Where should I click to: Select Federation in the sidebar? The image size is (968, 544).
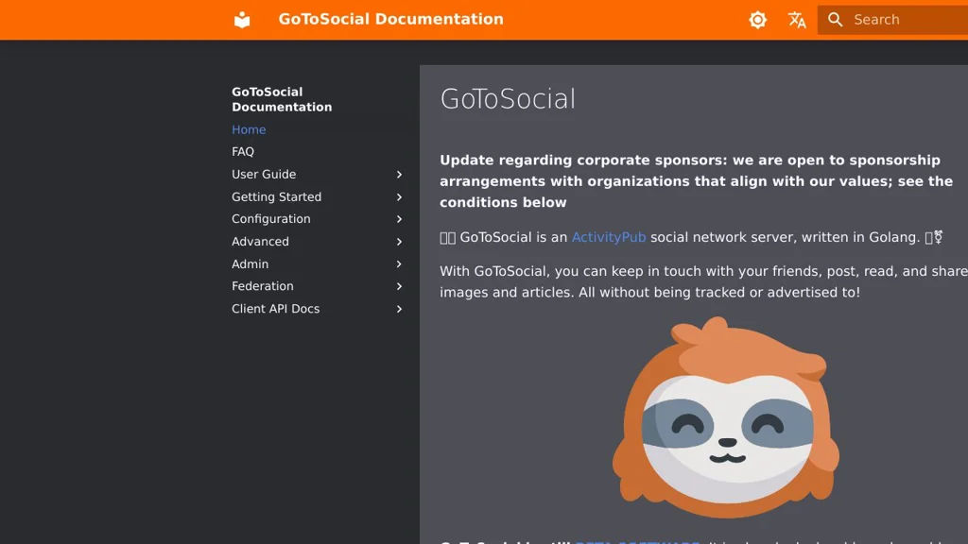(x=263, y=286)
